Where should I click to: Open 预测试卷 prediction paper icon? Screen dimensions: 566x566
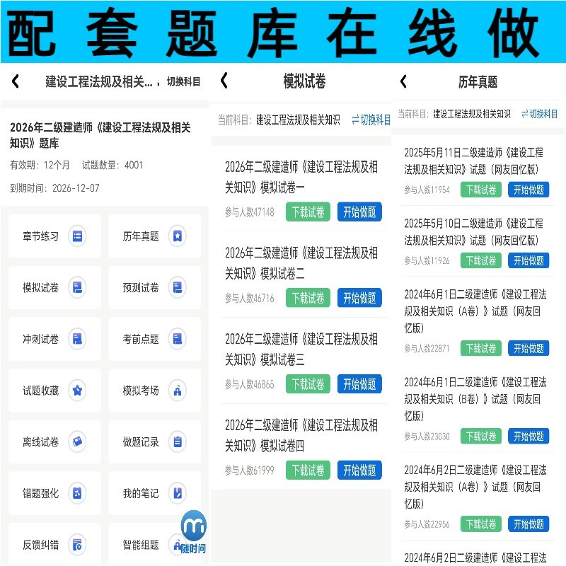click(x=178, y=288)
